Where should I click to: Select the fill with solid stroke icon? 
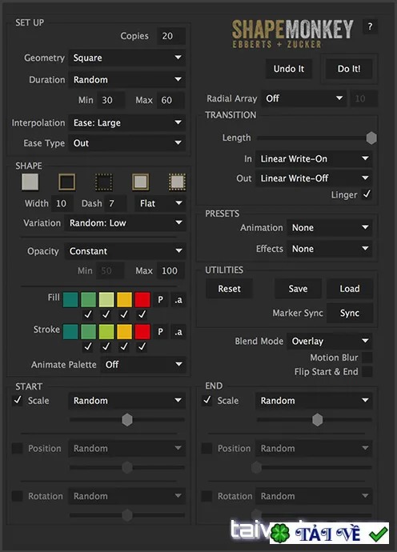[141, 182]
